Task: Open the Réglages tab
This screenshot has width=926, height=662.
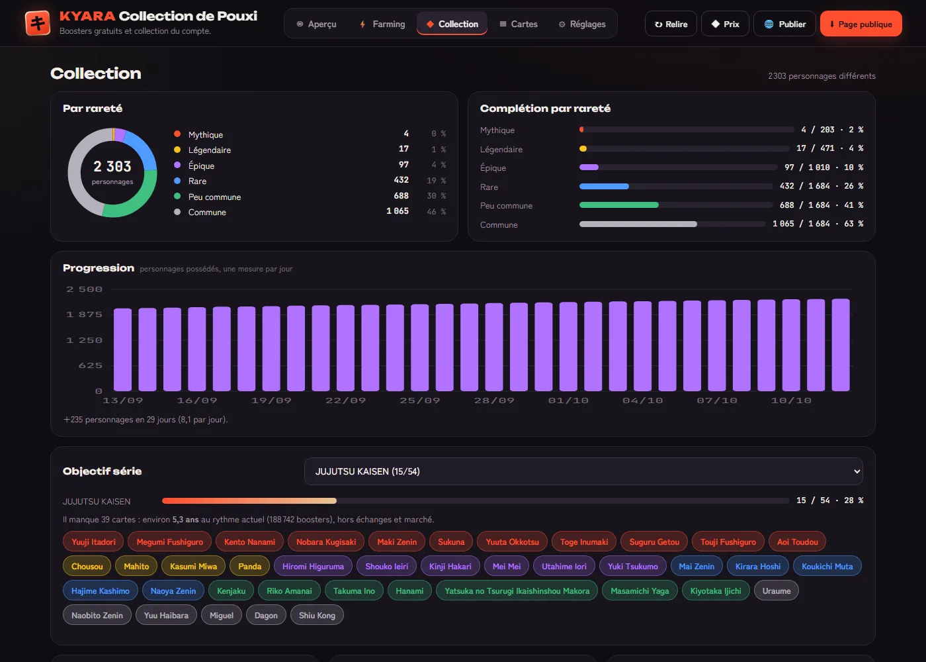Action: coord(582,24)
